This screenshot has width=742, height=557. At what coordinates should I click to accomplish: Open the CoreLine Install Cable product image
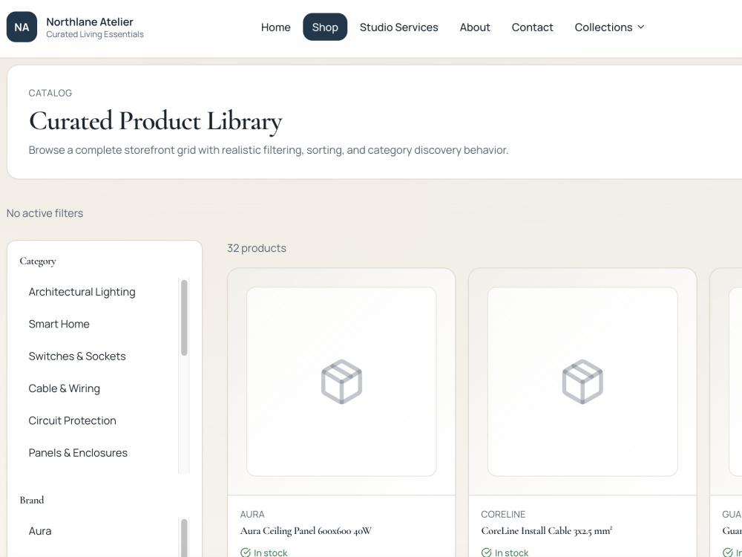[x=582, y=382]
